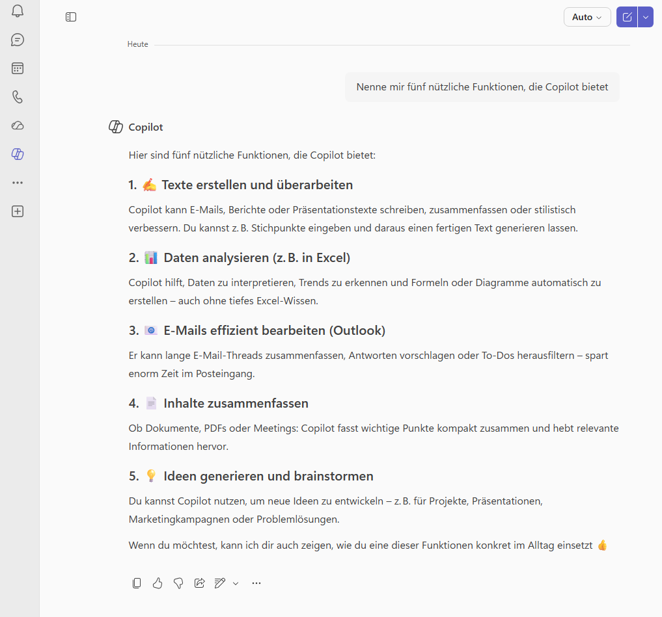Click the email emoji in heading 3
The width and height of the screenshot is (662, 617).
[x=151, y=330]
